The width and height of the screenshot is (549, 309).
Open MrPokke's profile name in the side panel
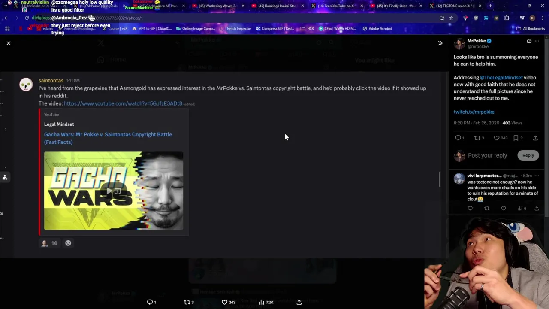(476, 41)
